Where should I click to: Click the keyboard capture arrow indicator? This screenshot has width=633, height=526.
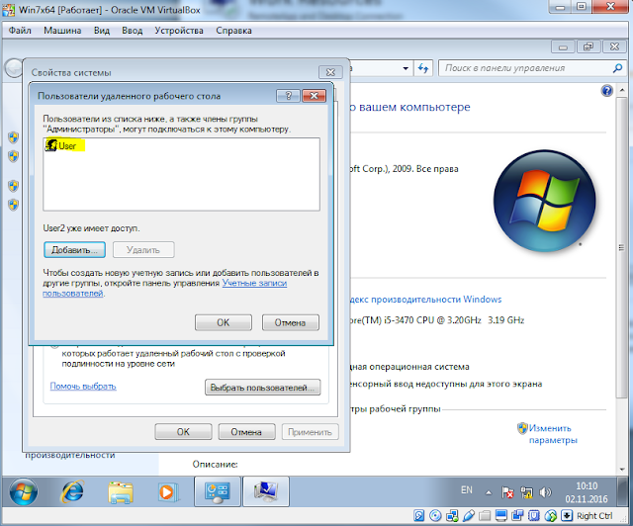567,515
